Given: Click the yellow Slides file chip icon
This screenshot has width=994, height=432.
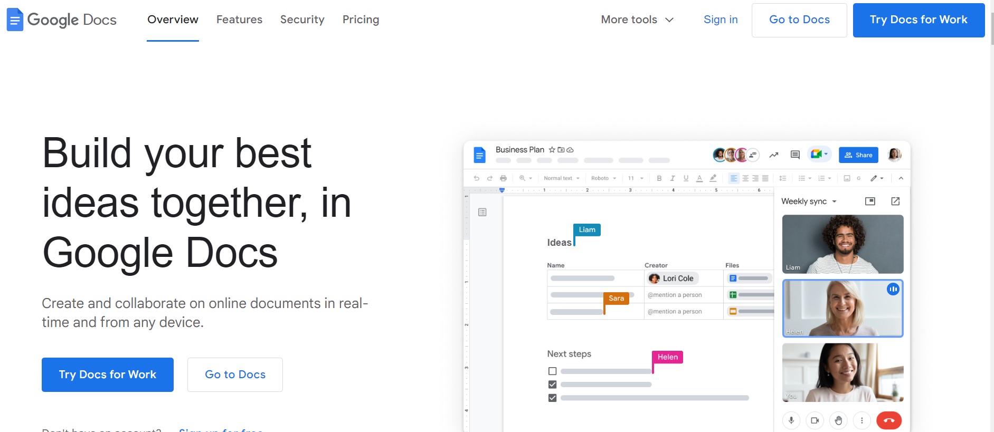Looking at the screenshot, I should point(733,311).
